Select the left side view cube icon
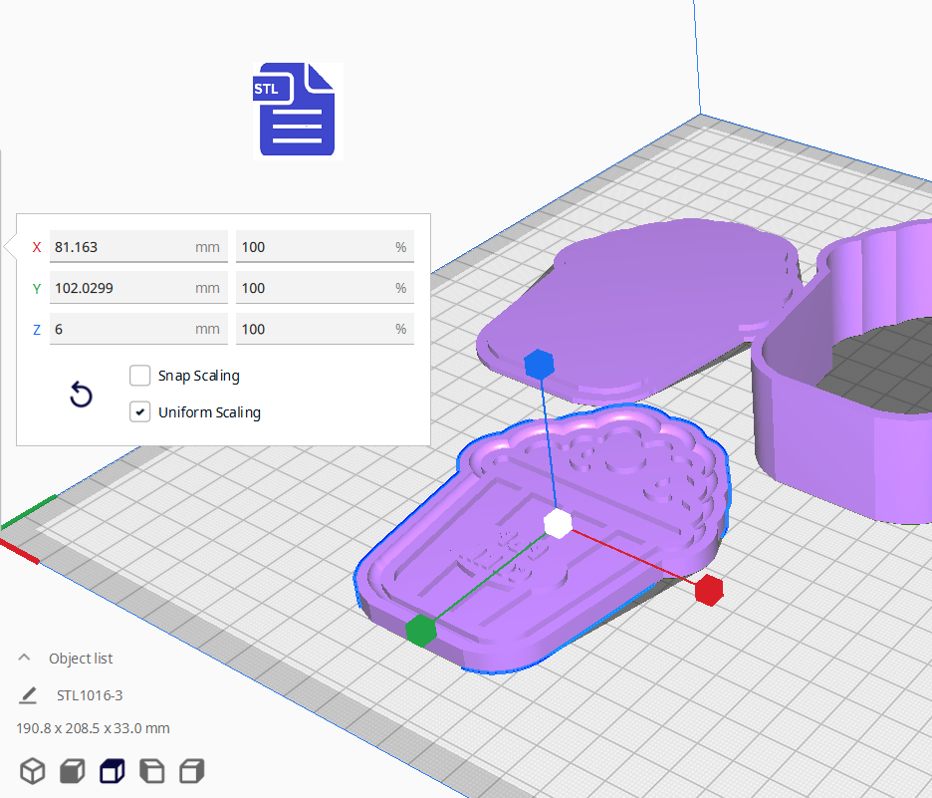Image resolution: width=932 pixels, height=798 pixels. click(151, 771)
